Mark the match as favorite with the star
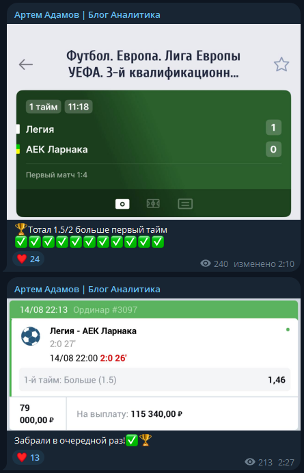Image resolution: width=304 pixels, height=473 pixels. coord(281,64)
